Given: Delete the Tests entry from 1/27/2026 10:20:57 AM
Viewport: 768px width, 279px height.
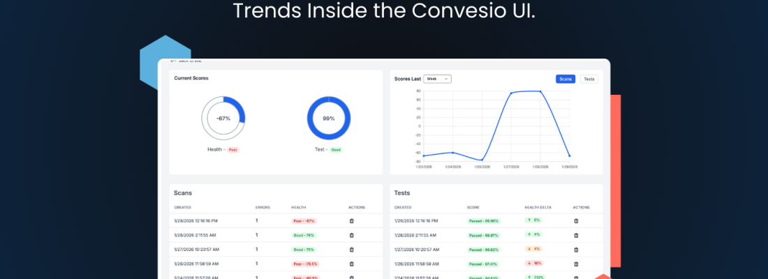Looking at the screenshot, I should (576, 250).
